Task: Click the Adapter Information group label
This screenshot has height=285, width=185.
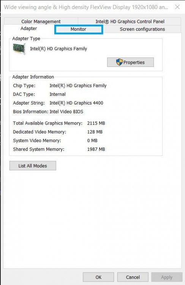Action: [x=33, y=77]
